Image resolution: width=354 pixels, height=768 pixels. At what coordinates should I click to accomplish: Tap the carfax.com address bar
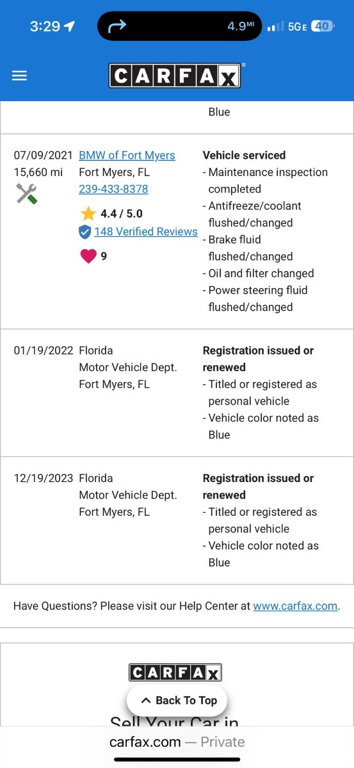177,742
